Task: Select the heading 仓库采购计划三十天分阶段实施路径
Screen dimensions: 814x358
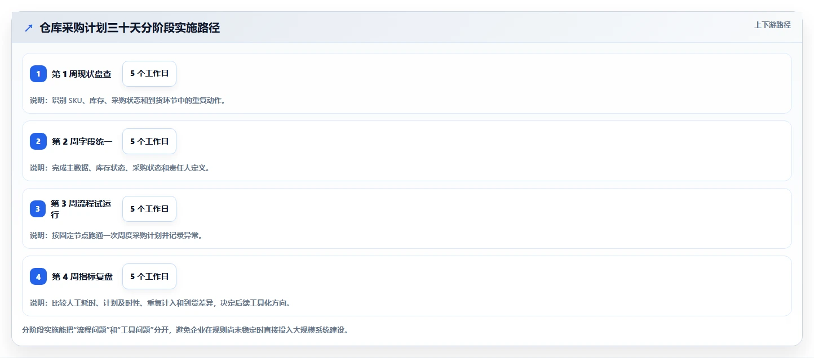Action: tap(130, 28)
